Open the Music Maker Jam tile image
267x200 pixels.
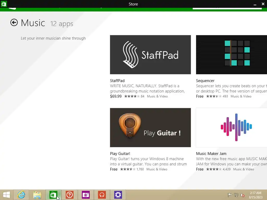tap(232, 128)
